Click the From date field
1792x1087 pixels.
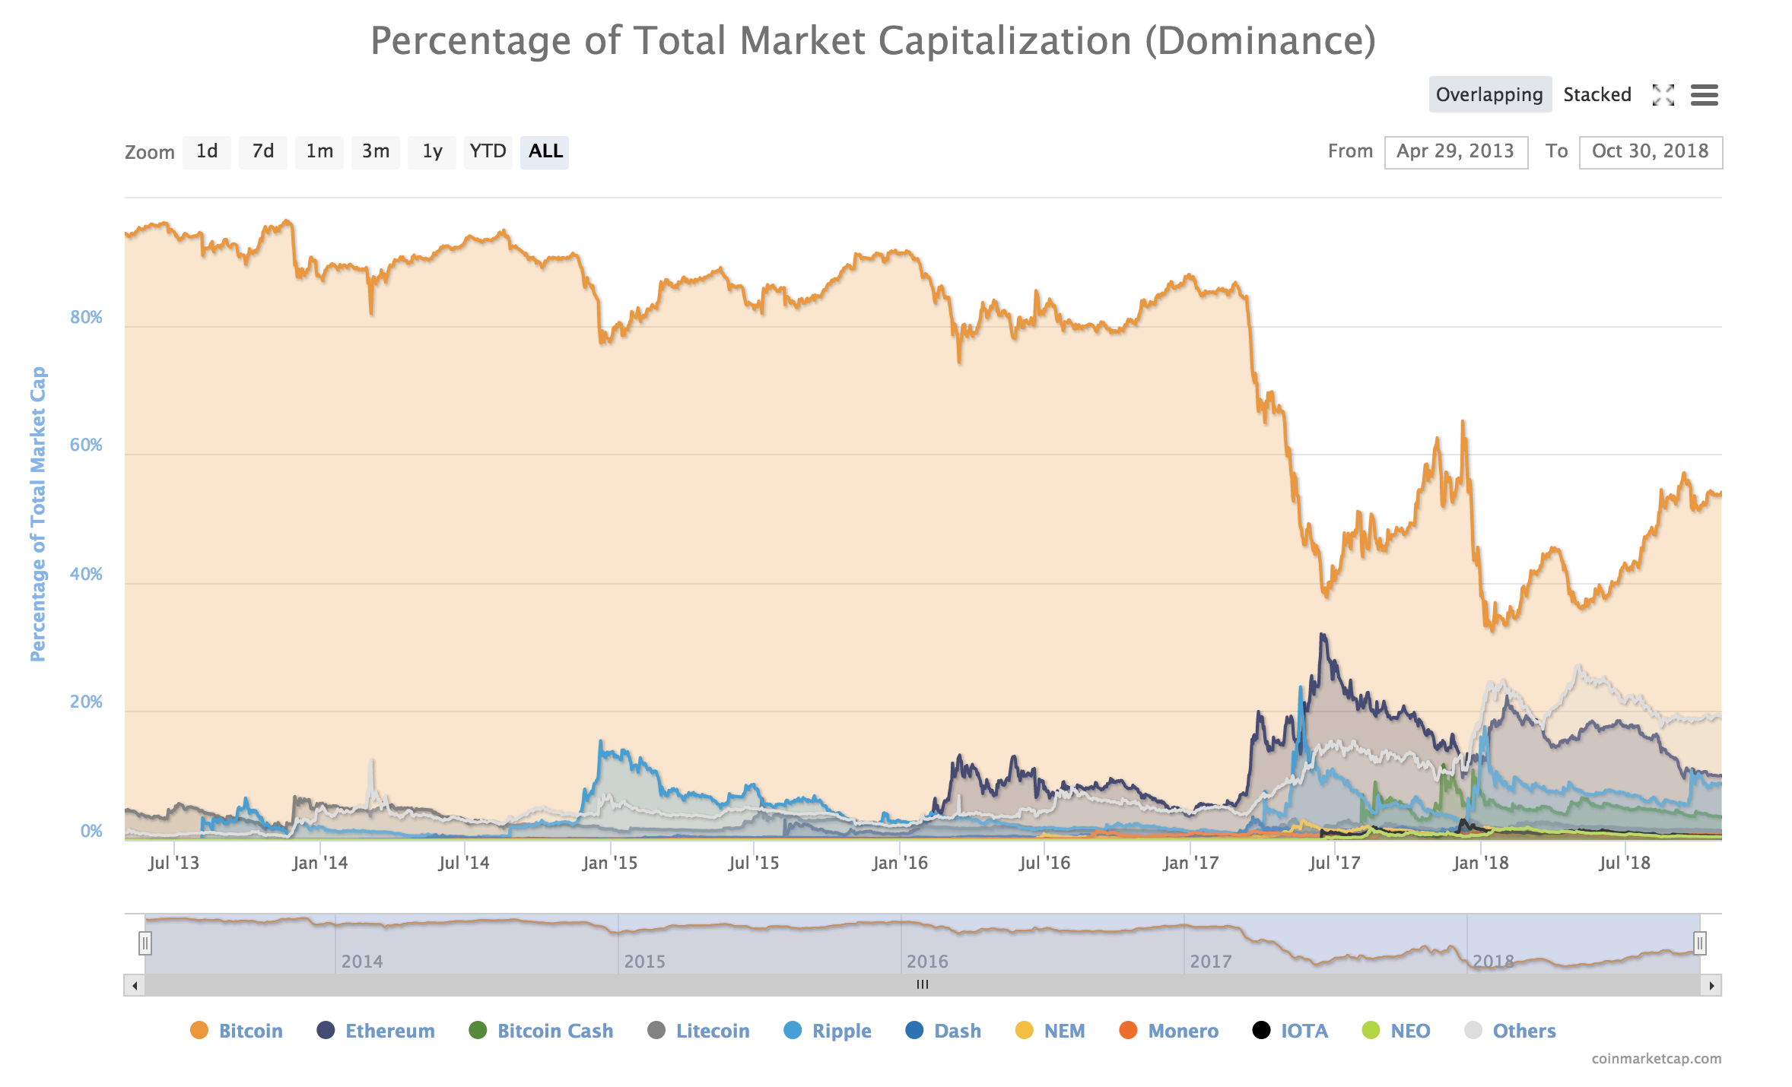1455,152
